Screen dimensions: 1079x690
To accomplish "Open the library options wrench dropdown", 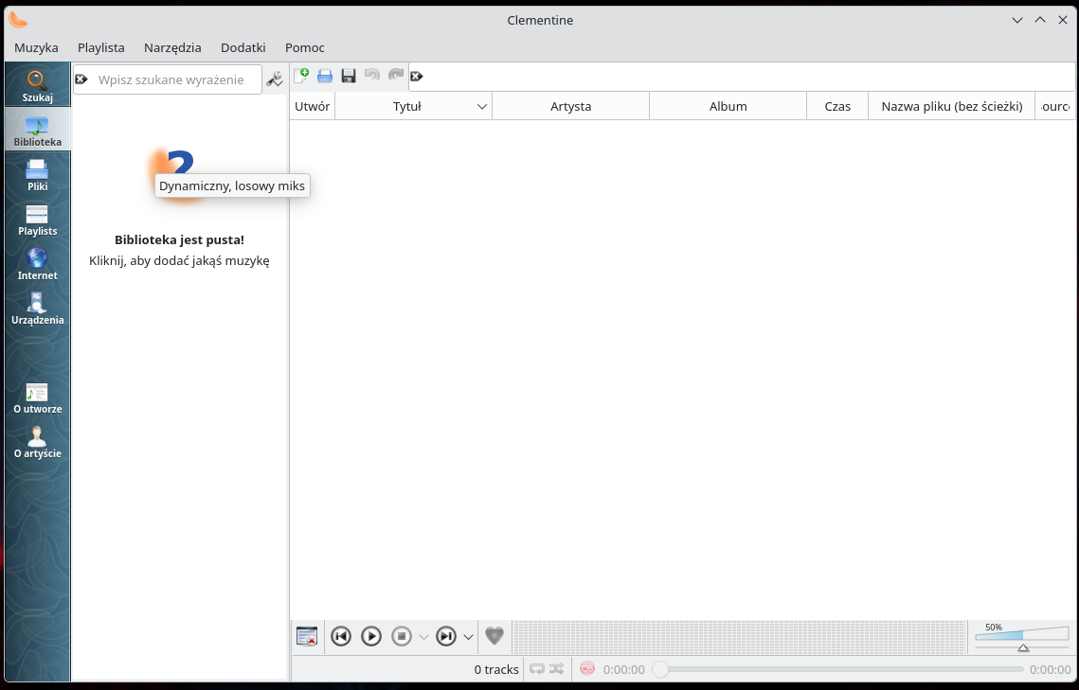I will [275, 80].
